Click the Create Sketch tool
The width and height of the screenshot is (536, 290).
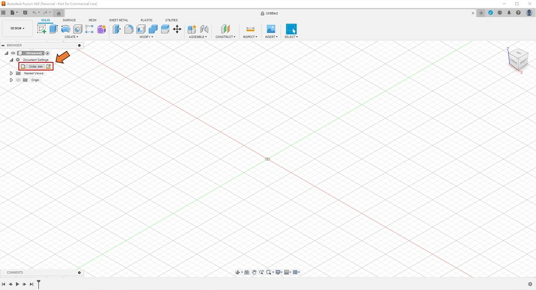(42, 29)
